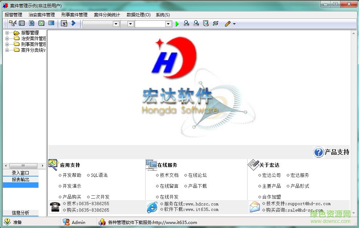Viewport: 359px width, 228px height.
Task: Expand the 案件分类统计 tree node
Action: point(7,50)
